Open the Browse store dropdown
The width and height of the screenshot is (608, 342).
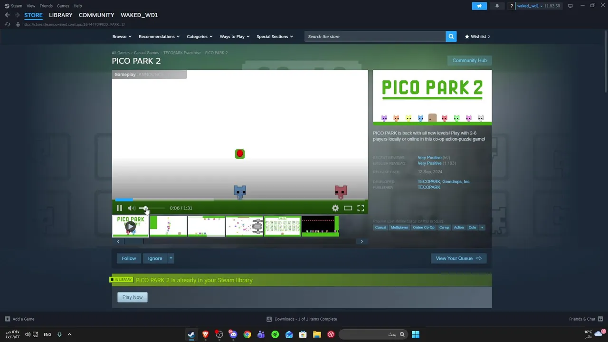[x=122, y=37]
